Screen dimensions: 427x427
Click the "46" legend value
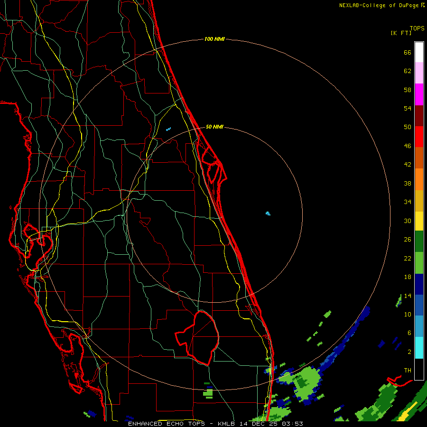(x=408, y=146)
